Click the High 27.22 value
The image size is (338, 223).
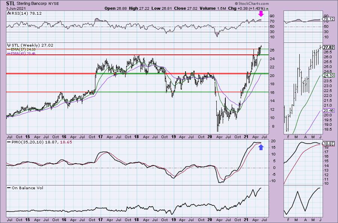(x=139, y=8)
